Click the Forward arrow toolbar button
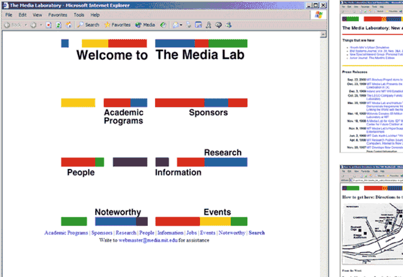Image resolution: width=403 pixels, height=277 pixels. coord(33,25)
